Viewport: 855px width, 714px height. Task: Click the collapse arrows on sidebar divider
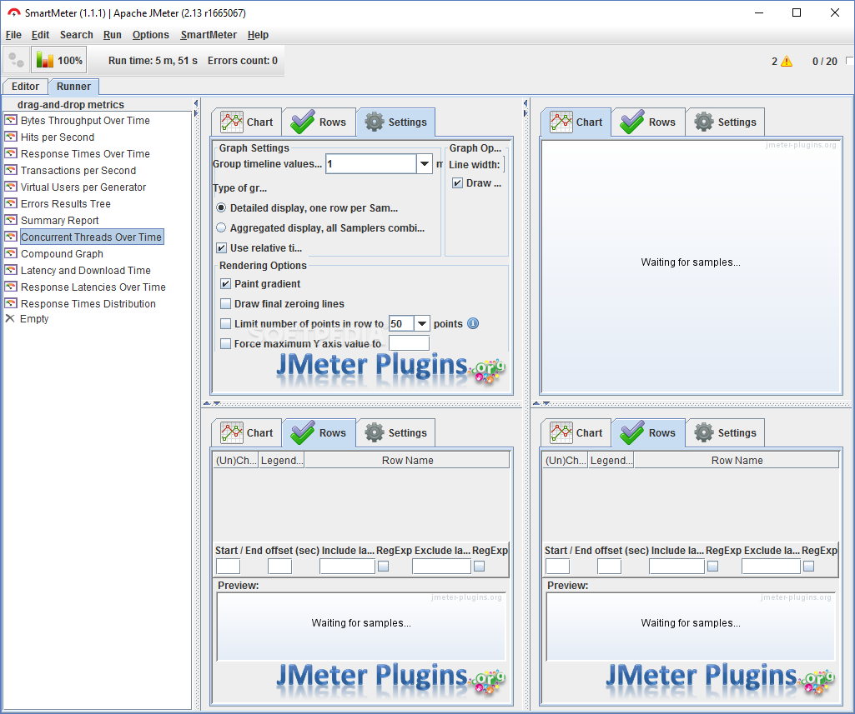[196, 108]
